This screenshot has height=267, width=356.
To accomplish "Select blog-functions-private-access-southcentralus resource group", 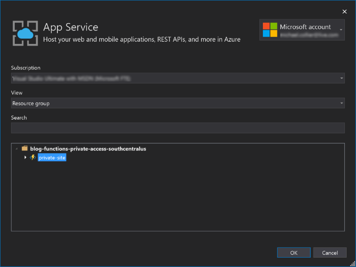I will coord(88,149).
